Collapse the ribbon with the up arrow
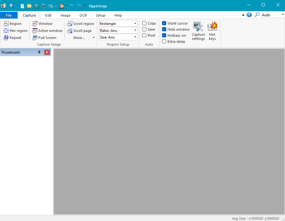 coord(243,15)
